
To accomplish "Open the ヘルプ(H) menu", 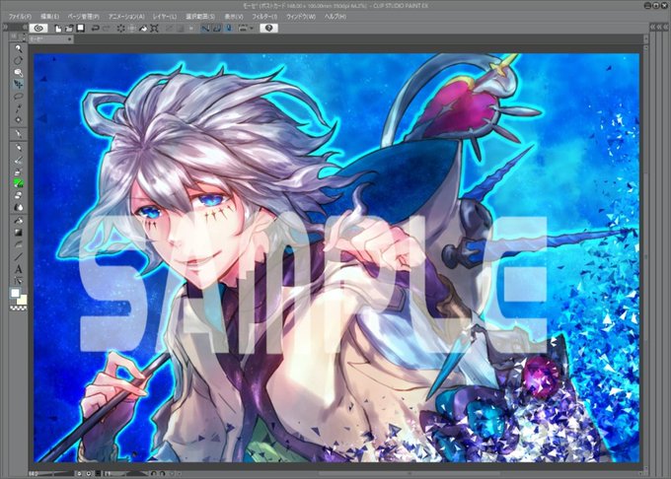I will point(335,16).
